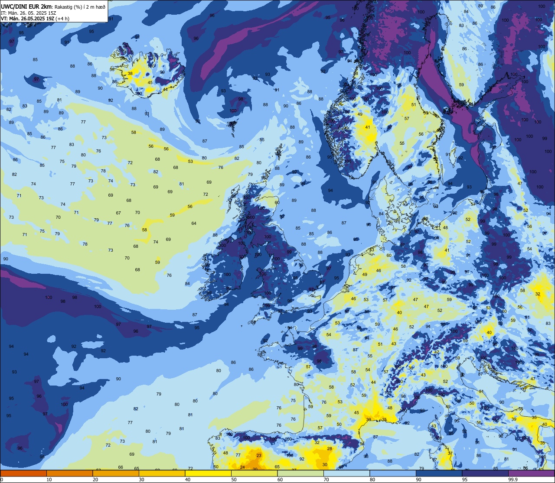This screenshot has height=483, width=555.
Task: Click the light blue 70–80 legend swatch
Action: coord(346,473)
